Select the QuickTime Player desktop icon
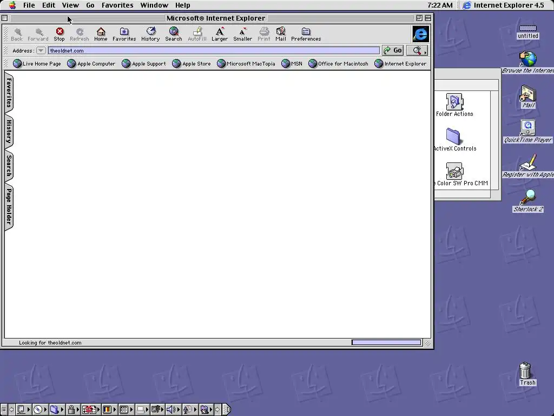 528,128
